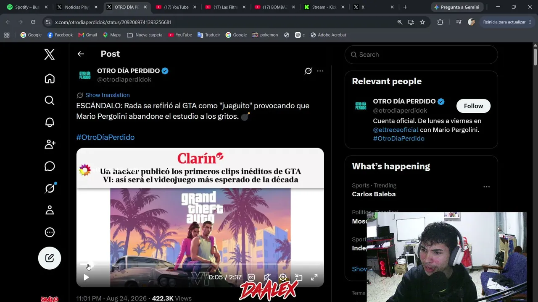Reload the page in Chrome
This screenshot has height=302, width=538.
click(x=33, y=22)
